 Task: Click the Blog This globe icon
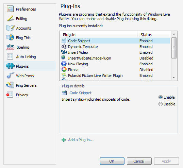[x=10, y=37]
